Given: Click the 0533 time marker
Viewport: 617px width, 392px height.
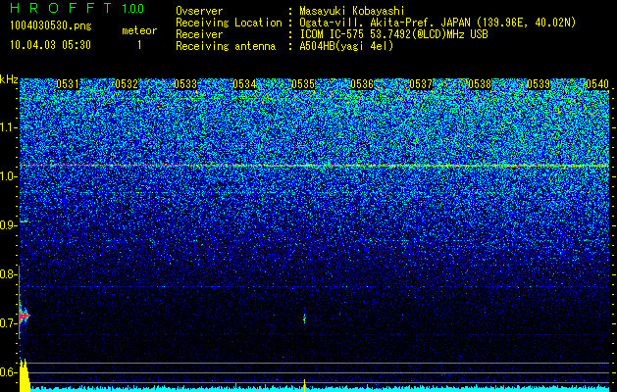Looking at the screenshot, I should [185, 84].
